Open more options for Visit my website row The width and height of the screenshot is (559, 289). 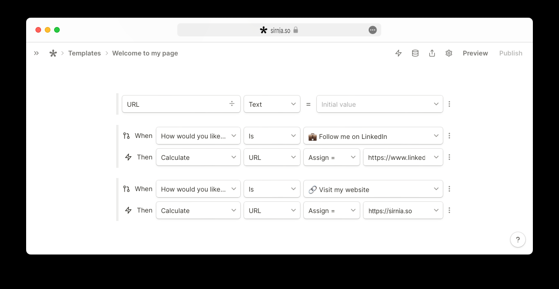pos(449,189)
